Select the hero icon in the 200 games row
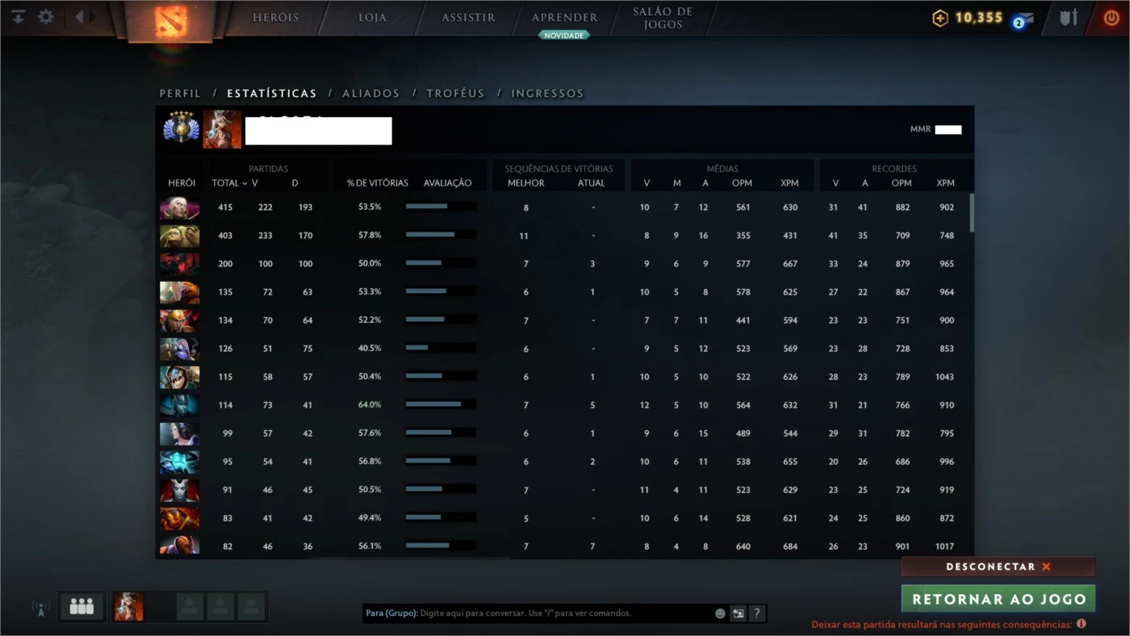The image size is (1130, 636). [179, 264]
